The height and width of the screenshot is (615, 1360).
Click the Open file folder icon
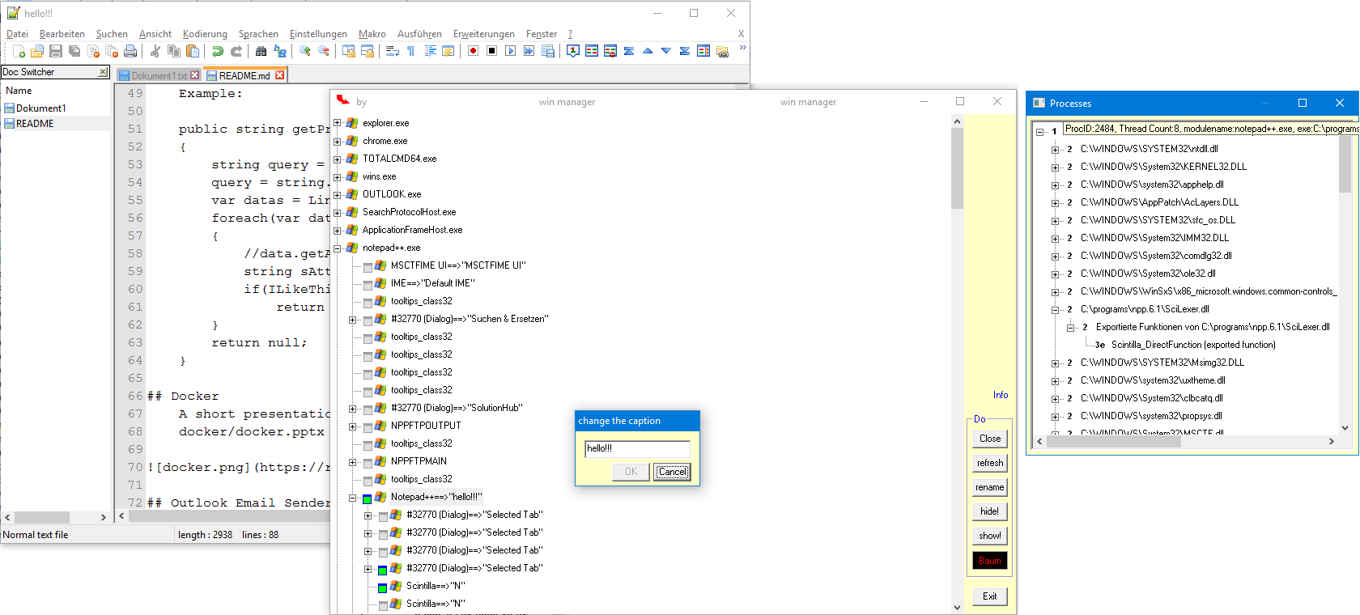point(37,51)
